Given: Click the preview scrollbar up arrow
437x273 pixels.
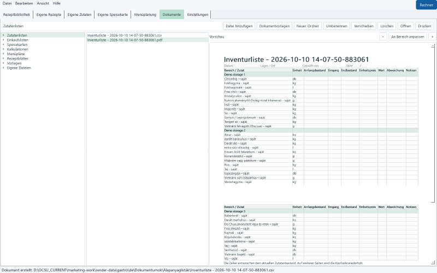Looking at the screenshot, I should [x=433, y=45].
